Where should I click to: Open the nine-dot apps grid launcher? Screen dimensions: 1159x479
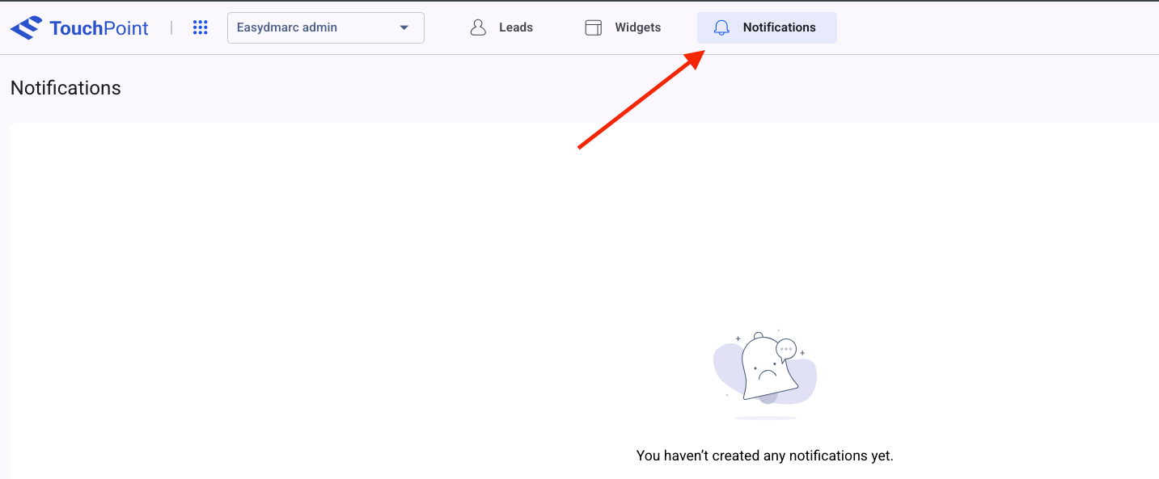tap(201, 27)
